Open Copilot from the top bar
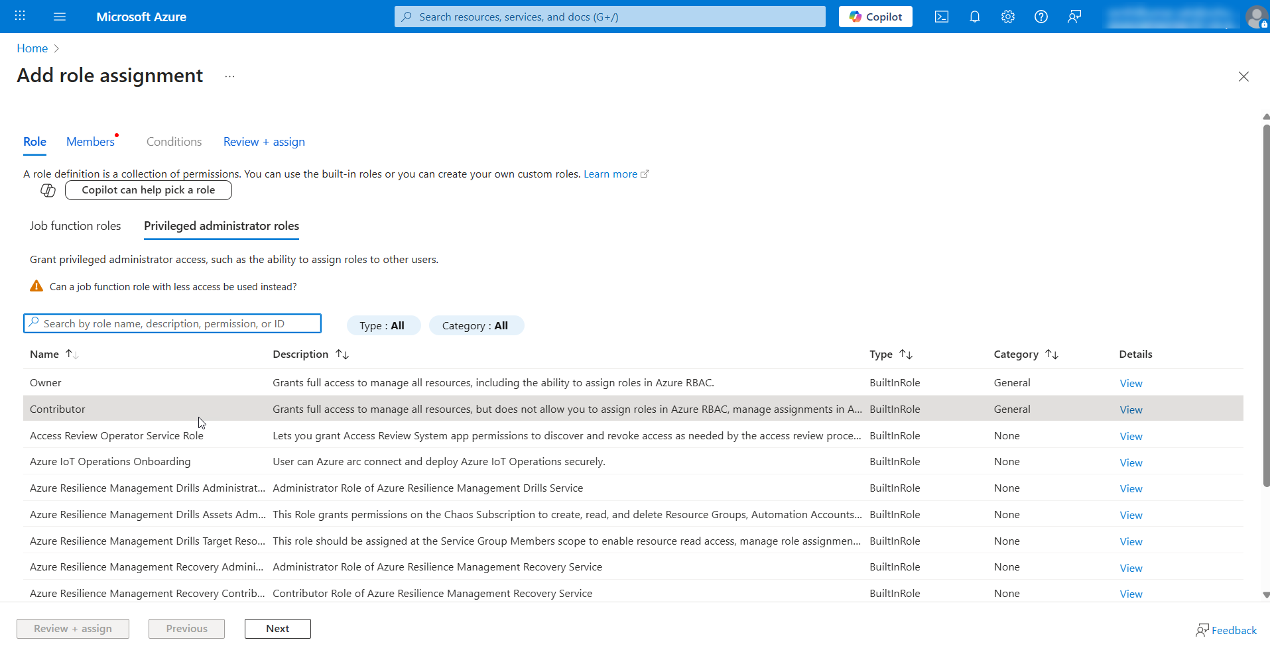Viewport: 1270px width, 650px height. (x=875, y=17)
